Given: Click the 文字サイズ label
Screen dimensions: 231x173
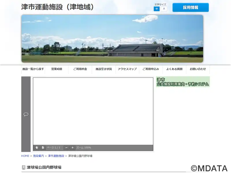Looking at the screenshot, I should 160,5.
